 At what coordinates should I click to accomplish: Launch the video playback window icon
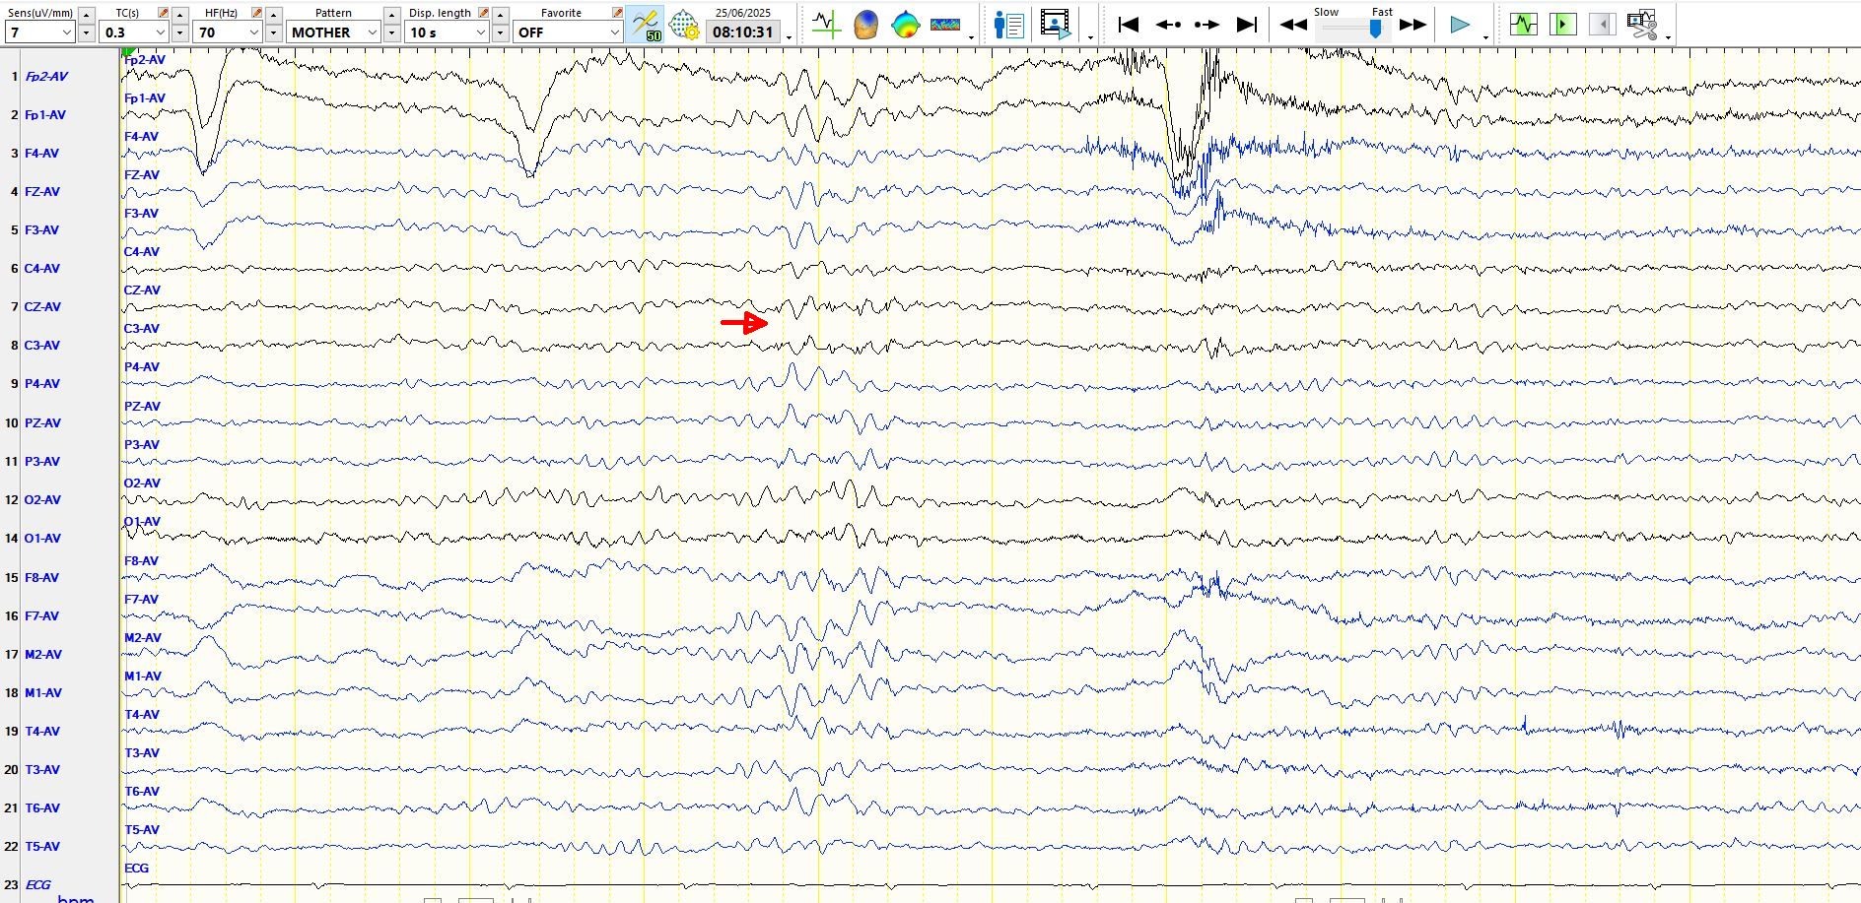(x=1056, y=25)
